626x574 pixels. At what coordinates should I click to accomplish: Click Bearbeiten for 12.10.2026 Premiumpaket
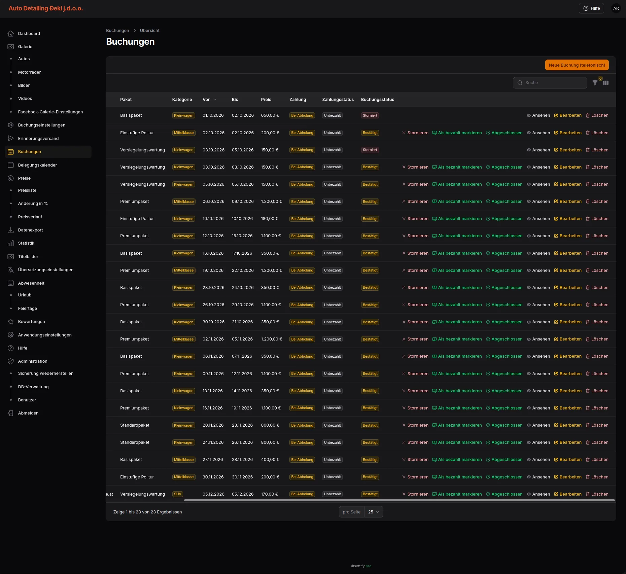coord(568,236)
